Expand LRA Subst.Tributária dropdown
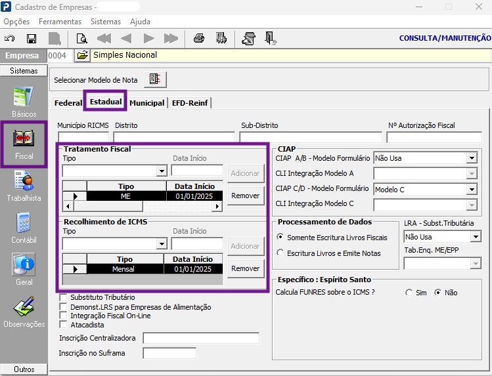The image size is (492, 376). tap(476, 237)
